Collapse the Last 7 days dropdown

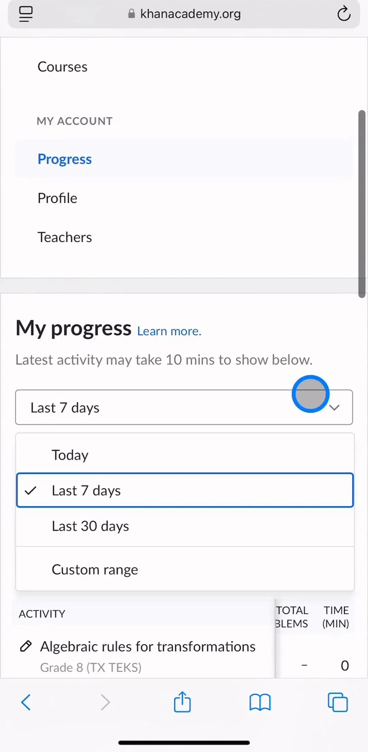(184, 407)
